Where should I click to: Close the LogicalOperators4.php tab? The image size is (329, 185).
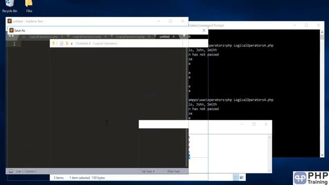point(149,36)
